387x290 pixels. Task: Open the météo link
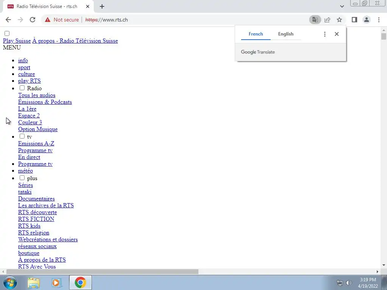25,171
